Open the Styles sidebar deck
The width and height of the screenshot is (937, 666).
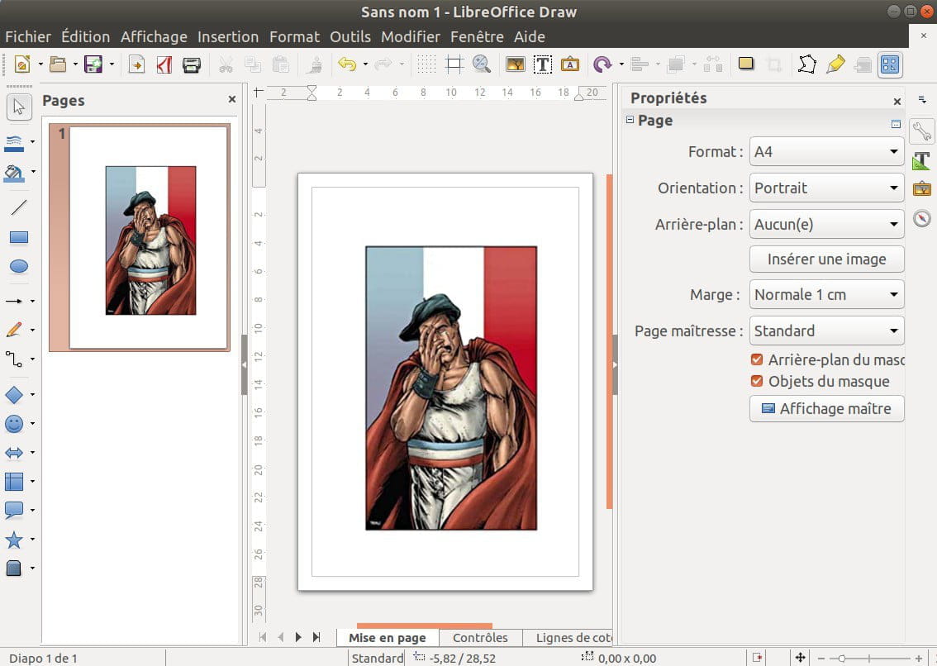[922, 160]
